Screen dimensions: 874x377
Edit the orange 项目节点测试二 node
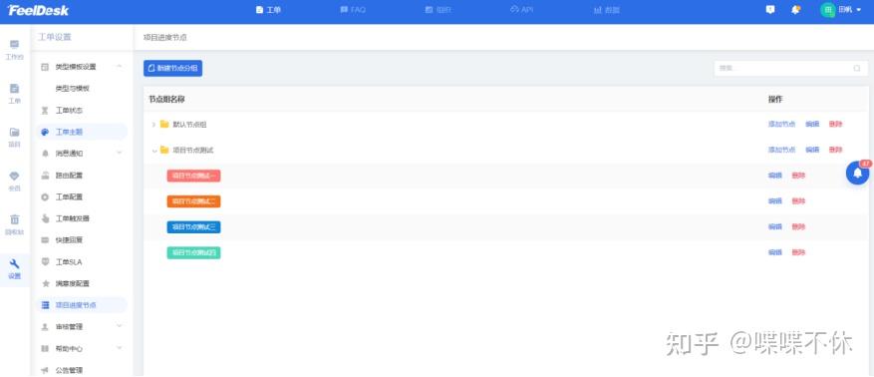[x=774, y=201]
